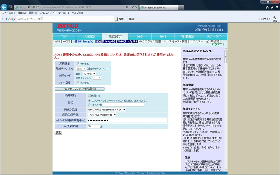Open エアステーション間接続 sub-page link

(x=205, y=42)
